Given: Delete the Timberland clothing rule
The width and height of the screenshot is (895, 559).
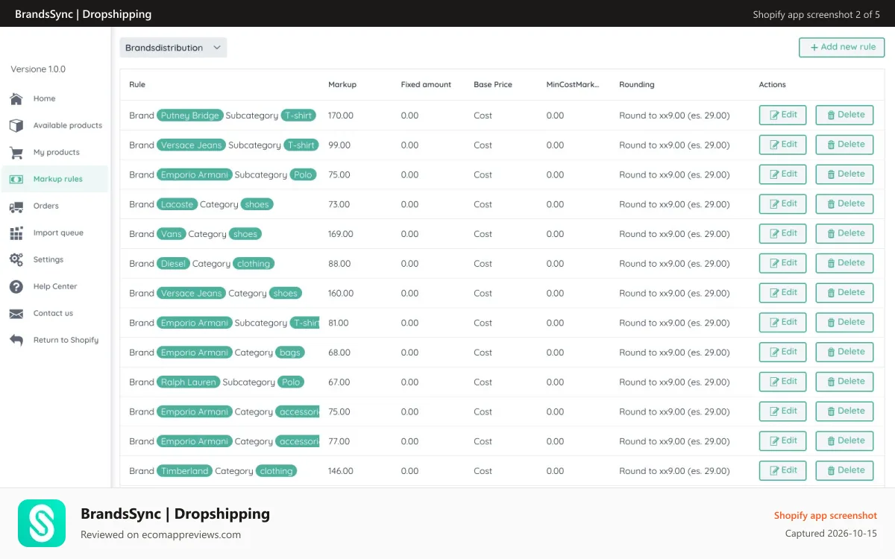Looking at the screenshot, I should click(x=844, y=470).
